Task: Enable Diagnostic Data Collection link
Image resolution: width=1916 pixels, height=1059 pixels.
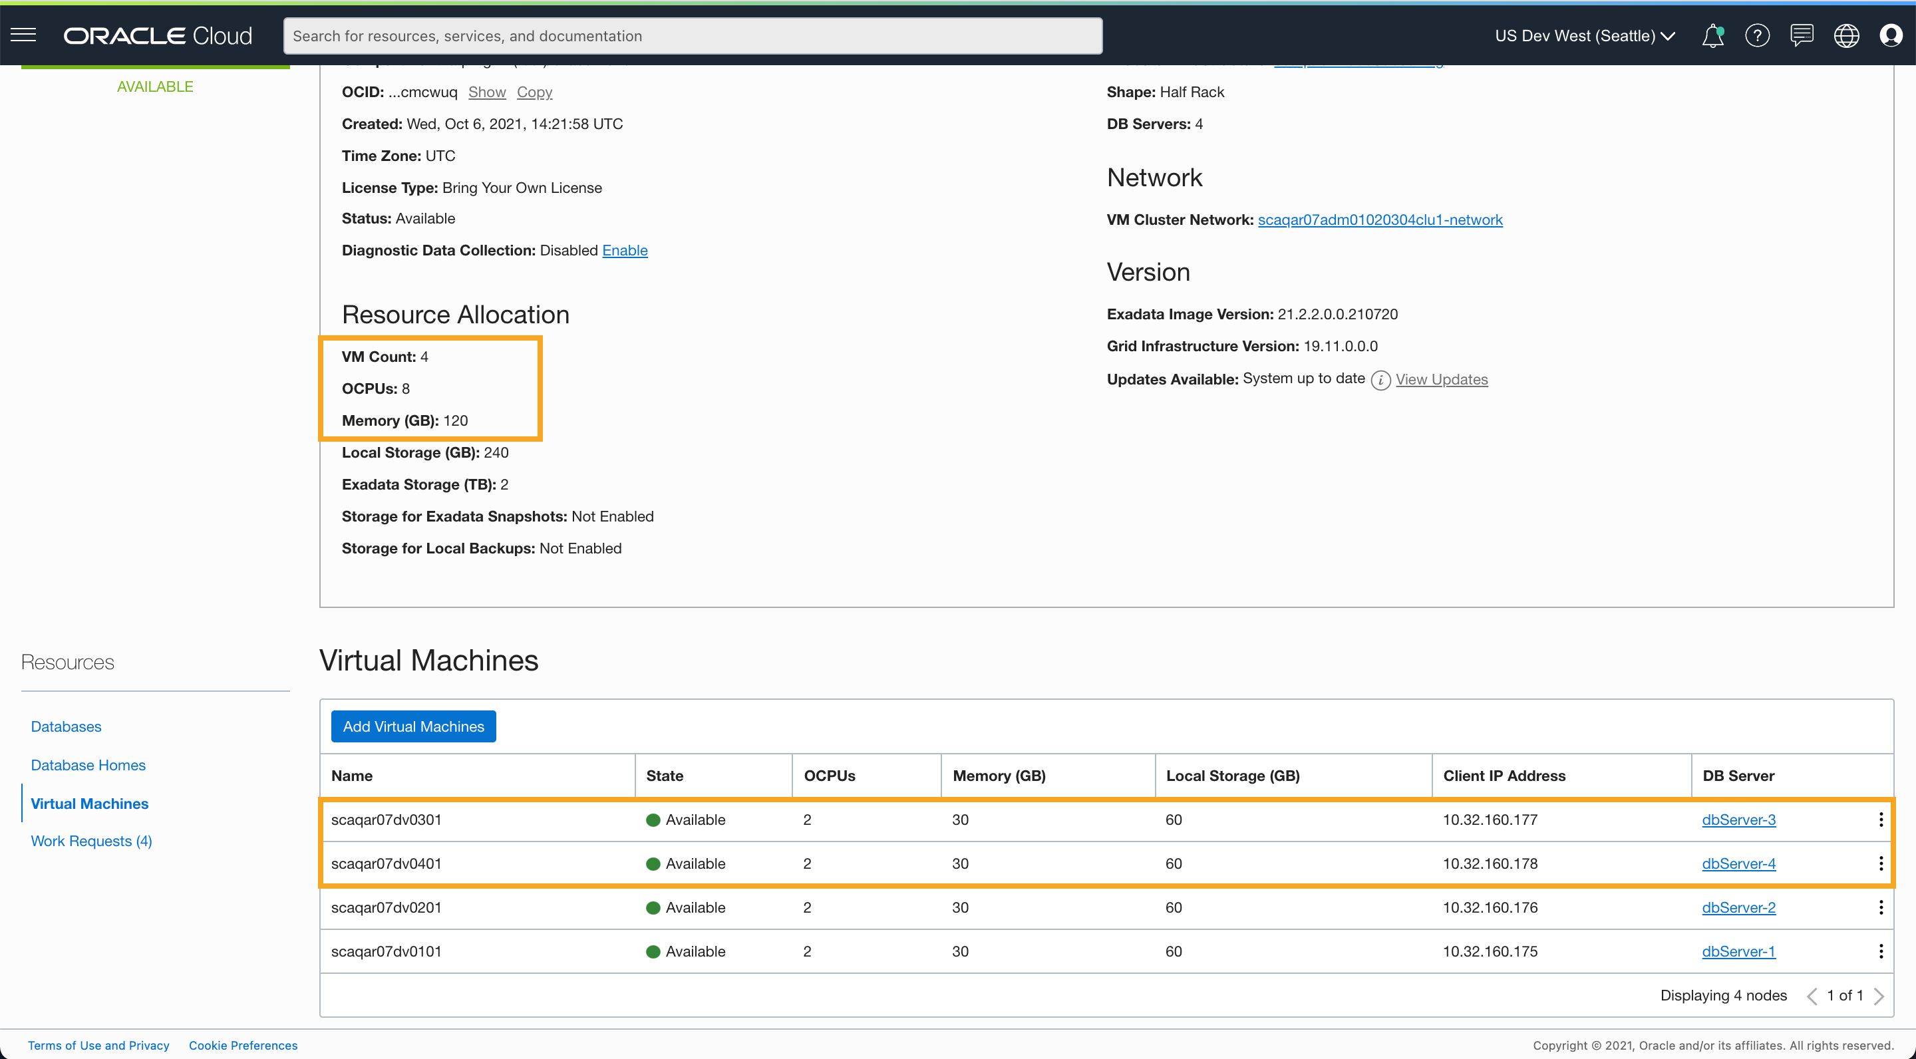Action: 625,251
